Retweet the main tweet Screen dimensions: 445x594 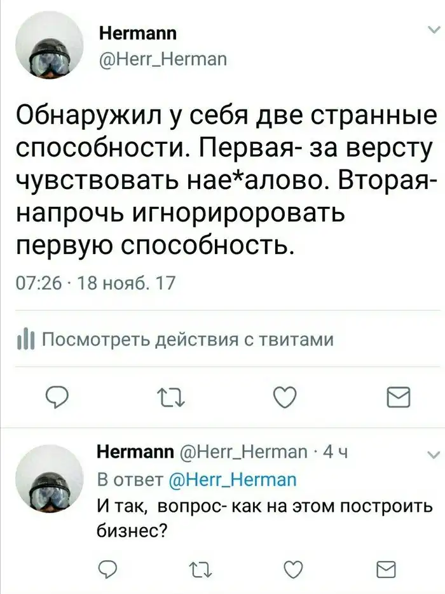click(x=171, y=397)
